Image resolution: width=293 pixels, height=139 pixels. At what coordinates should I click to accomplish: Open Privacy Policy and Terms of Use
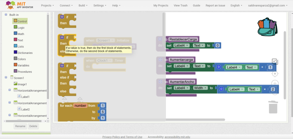coord(122,137)
